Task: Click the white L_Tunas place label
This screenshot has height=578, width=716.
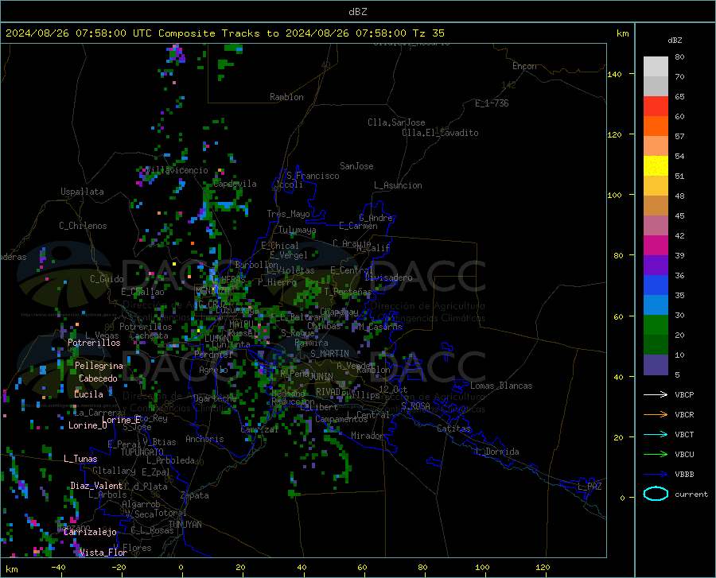Action: pyautogui.click(x=80, y=459)
